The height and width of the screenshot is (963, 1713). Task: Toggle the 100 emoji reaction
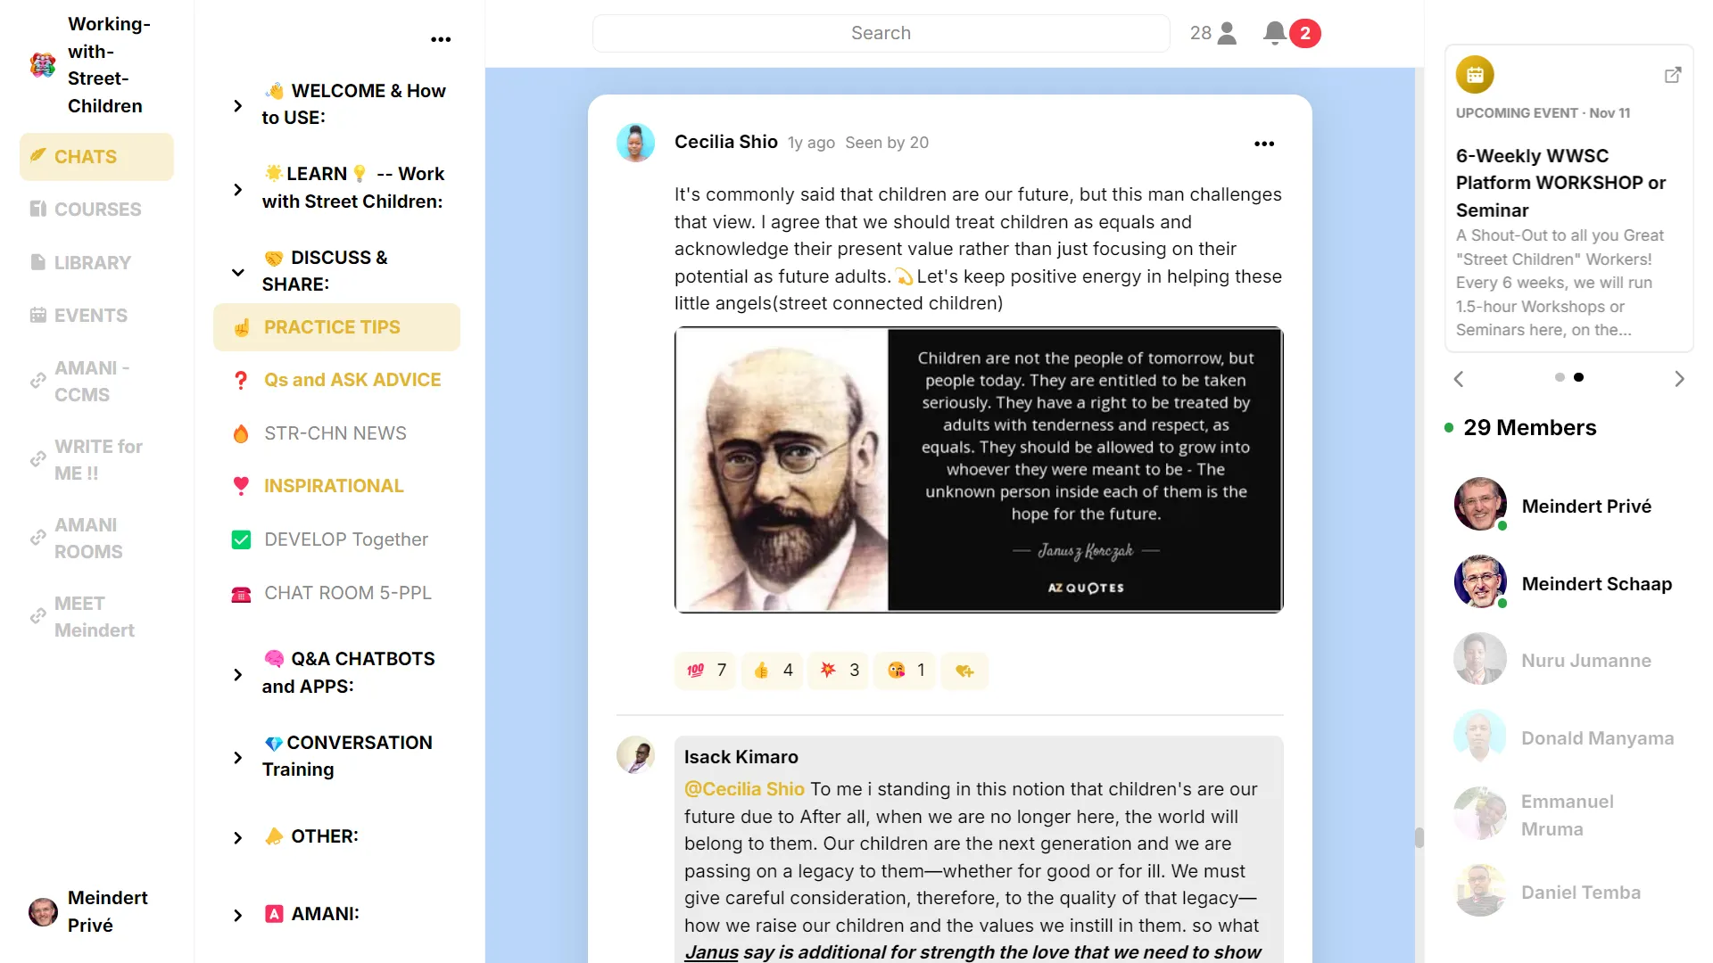click(706, 671)
